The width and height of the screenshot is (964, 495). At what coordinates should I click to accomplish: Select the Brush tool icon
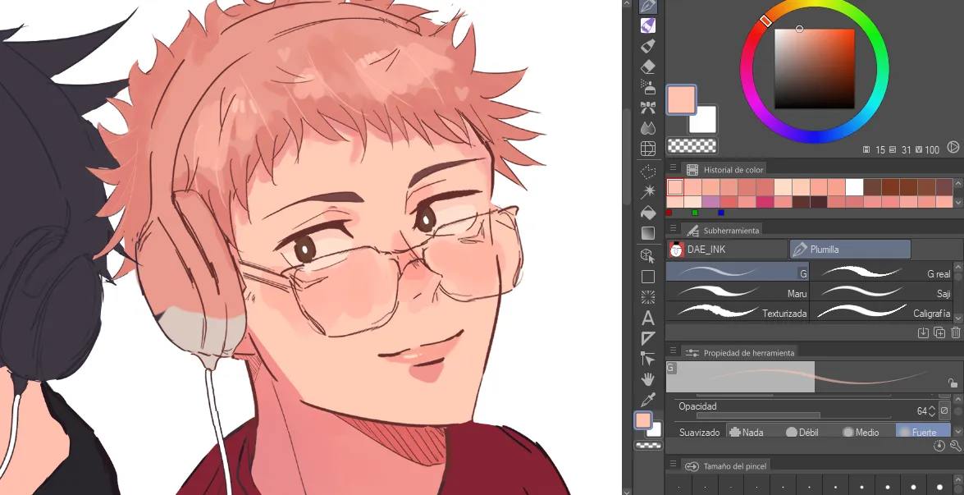coord(647,46)
